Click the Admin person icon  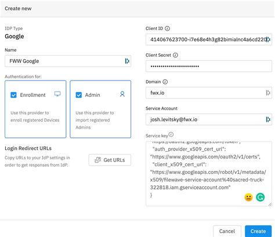pyautogui.click(x=122, y=94)
